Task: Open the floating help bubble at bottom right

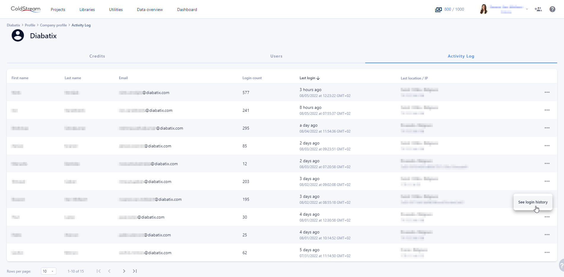Action: click(561, 265)
